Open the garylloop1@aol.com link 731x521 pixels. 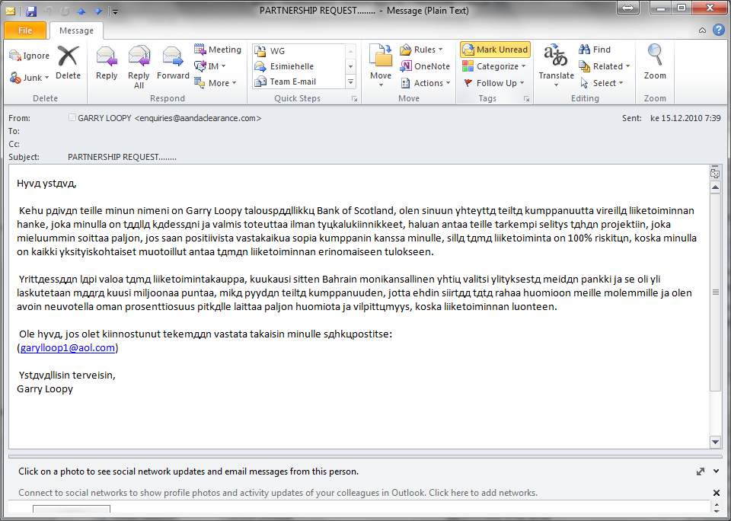68,347
